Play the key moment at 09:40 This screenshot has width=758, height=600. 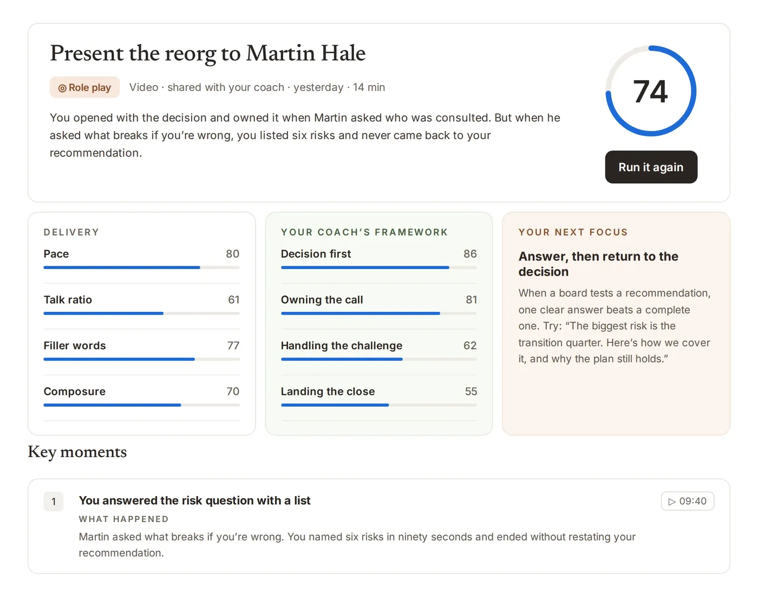[687, 501]
